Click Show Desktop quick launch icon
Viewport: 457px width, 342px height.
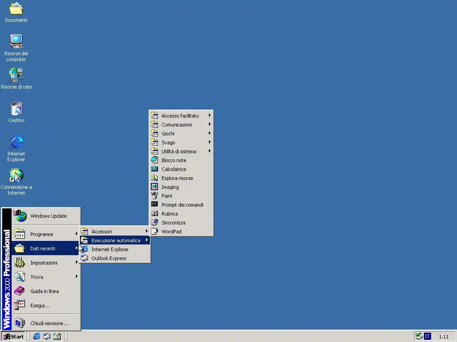coord(57,337)
